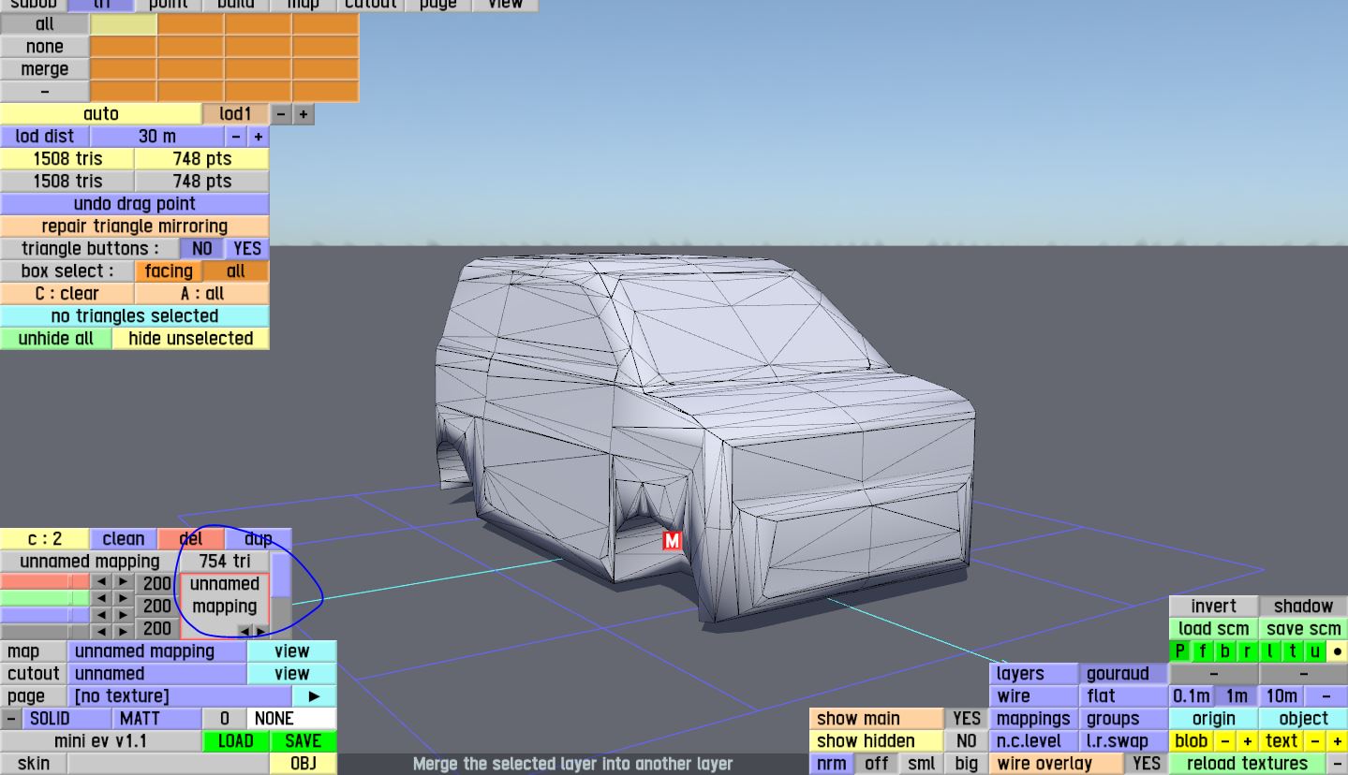Increase the red colour with its right arrow
The image size is (1348, 775).
(124, 582)
